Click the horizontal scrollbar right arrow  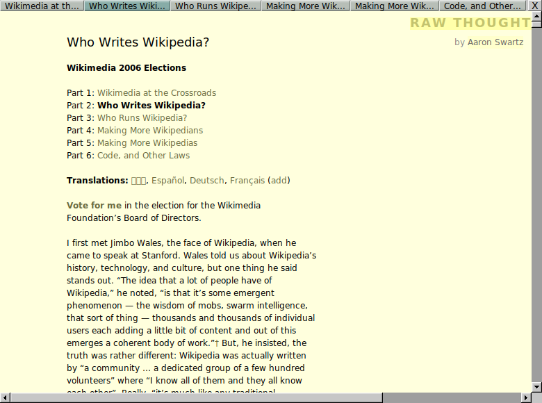pyautogui.click(x=526, y=397)
